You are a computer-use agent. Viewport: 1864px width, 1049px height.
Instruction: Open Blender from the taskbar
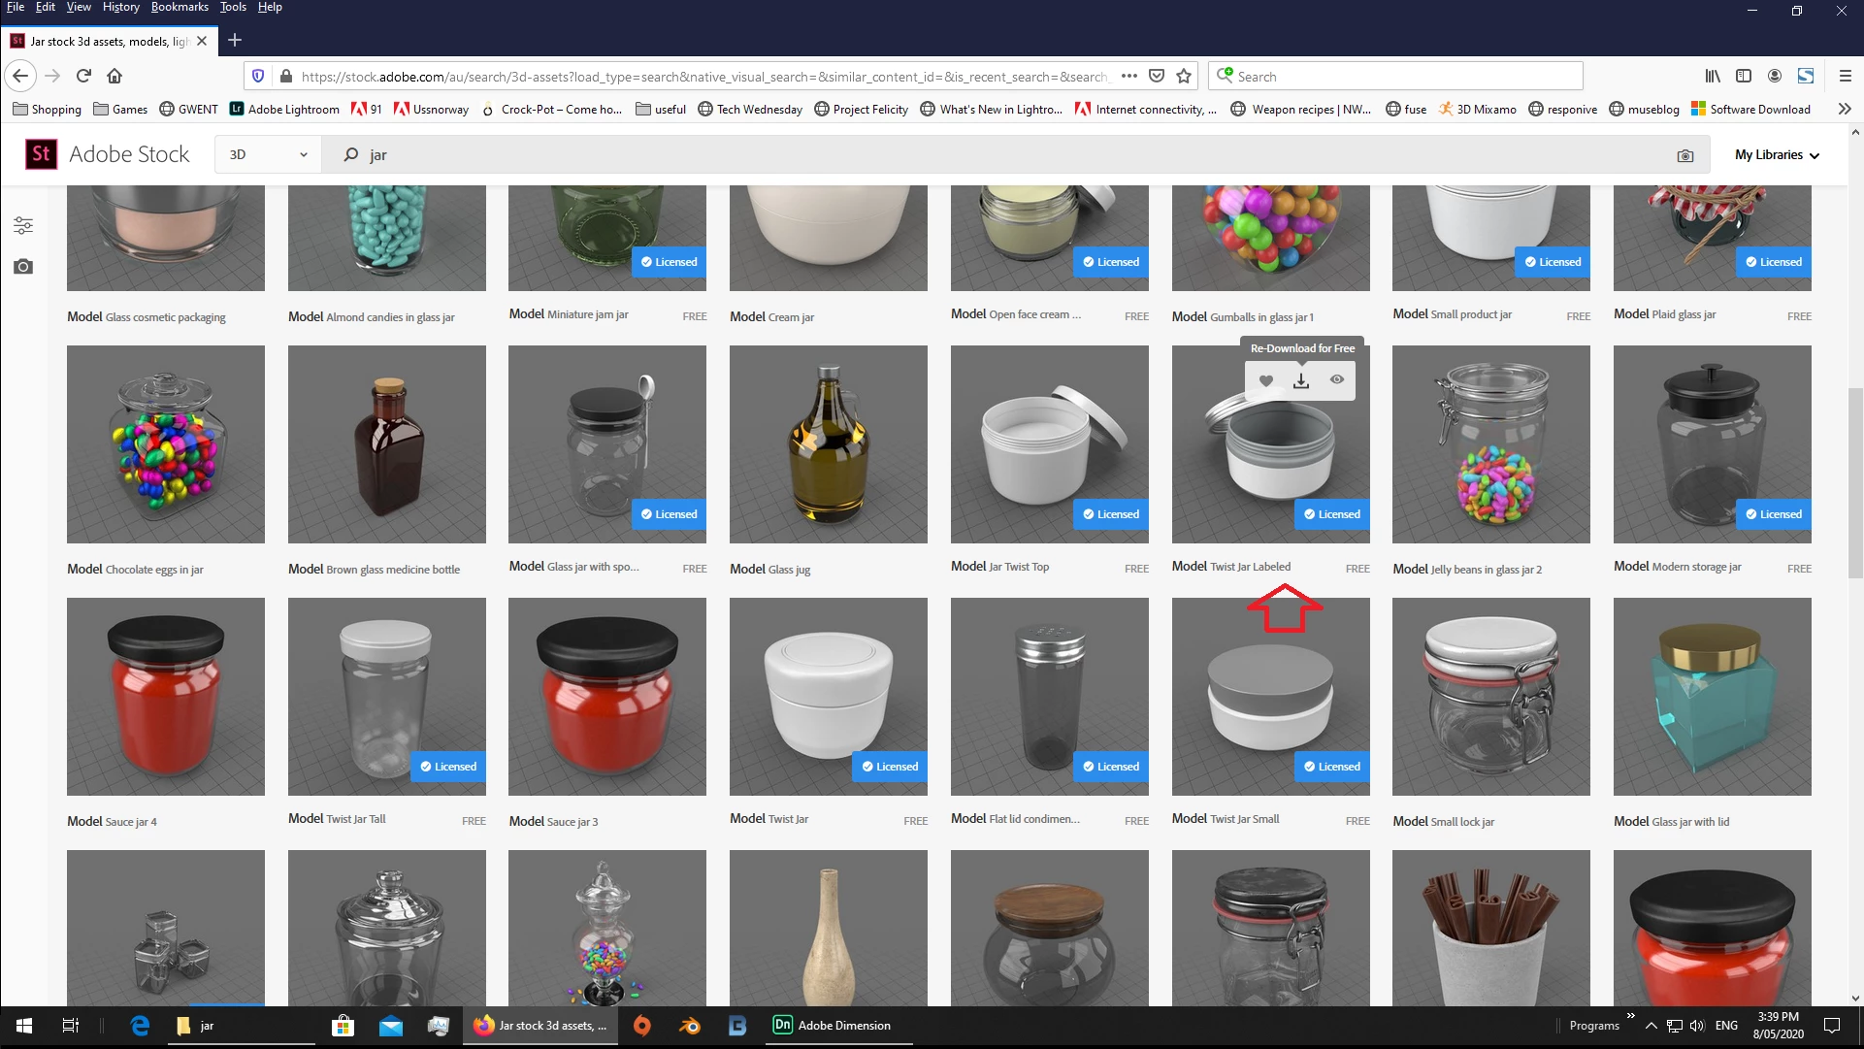point(689,1026)
